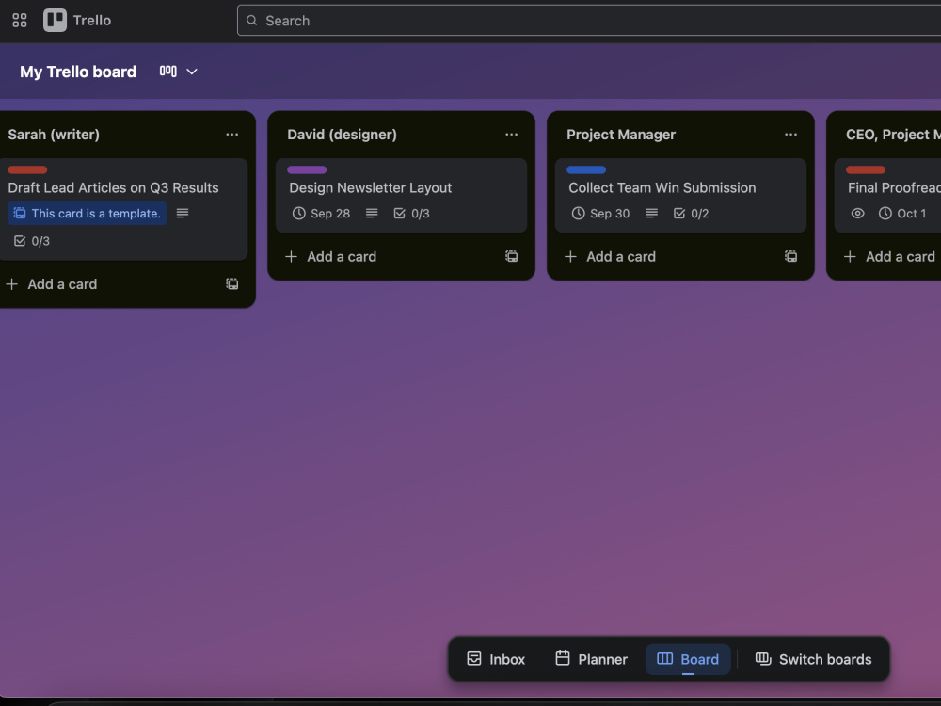Click the David (designer) list title
Viewport: 941px width, 706px height.
coord(343,135)
